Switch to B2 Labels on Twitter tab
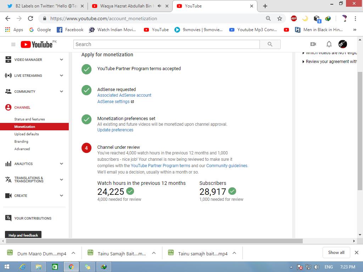363x272 pixels. [x=46, y=6]
